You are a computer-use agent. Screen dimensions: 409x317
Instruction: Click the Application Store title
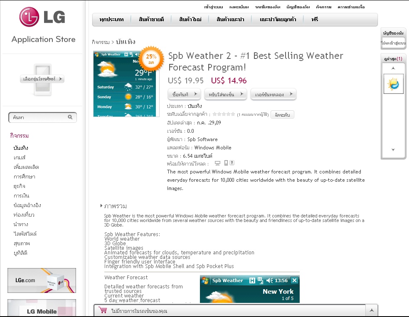(43, 39)
